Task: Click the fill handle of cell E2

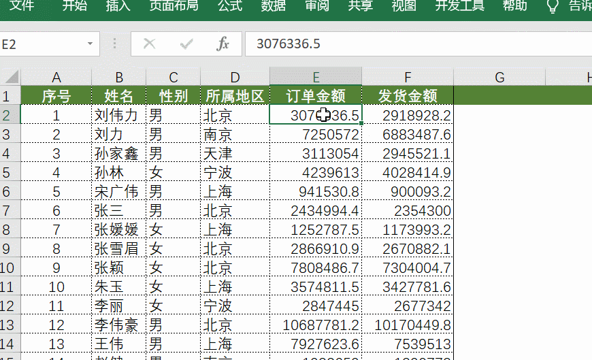Action: pyautogui.click(x=362, y=123)
